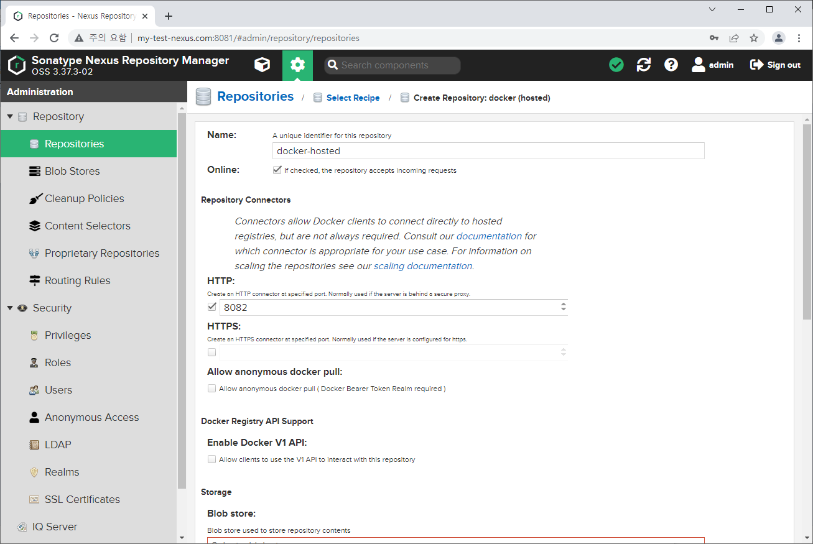Screen dimensions: 813x544
Task: Open Chrome three-dot menu
Action: click(799, 38)
